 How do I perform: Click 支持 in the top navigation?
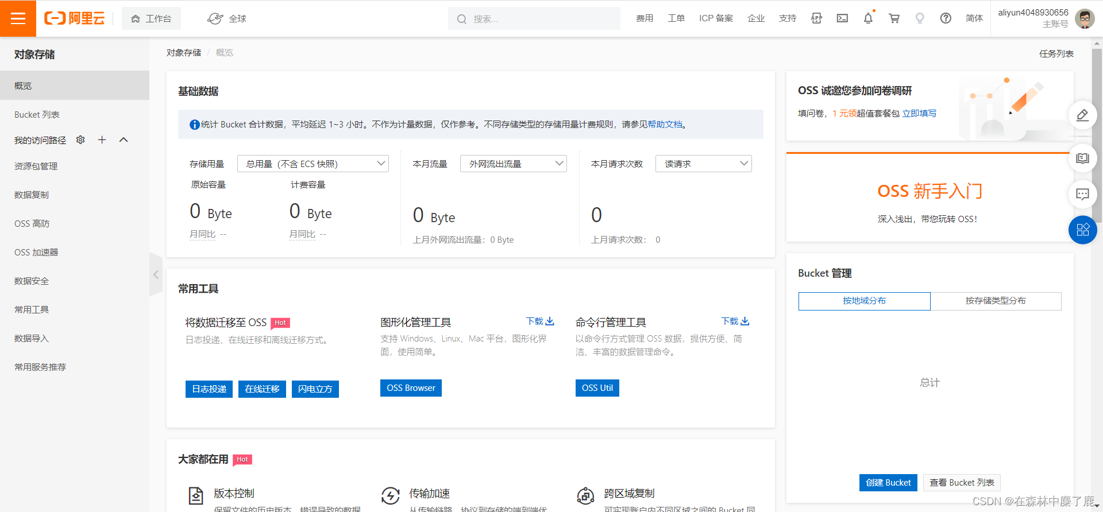pos(788,18)
